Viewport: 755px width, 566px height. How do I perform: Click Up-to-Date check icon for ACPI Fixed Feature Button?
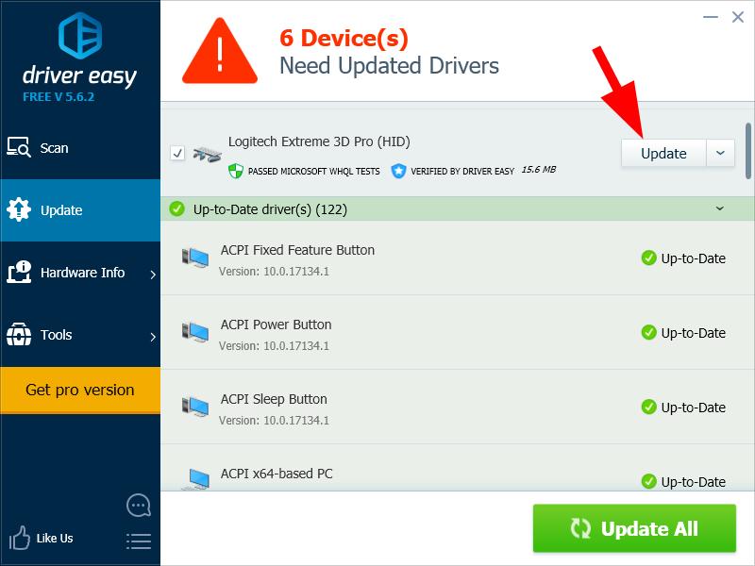pyautogui.click(x=649, y=258)
